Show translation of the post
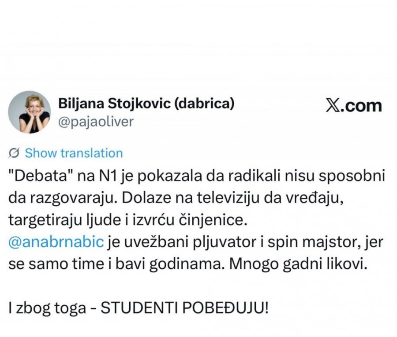 point(74,153)
